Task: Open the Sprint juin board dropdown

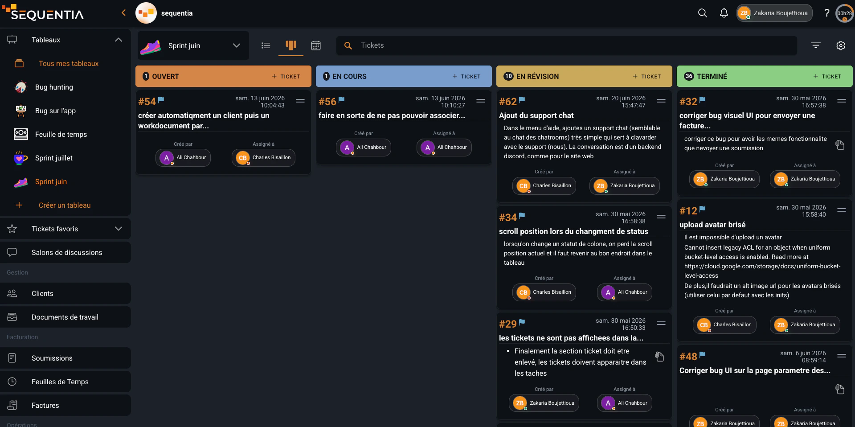Action: click(193, 45)
